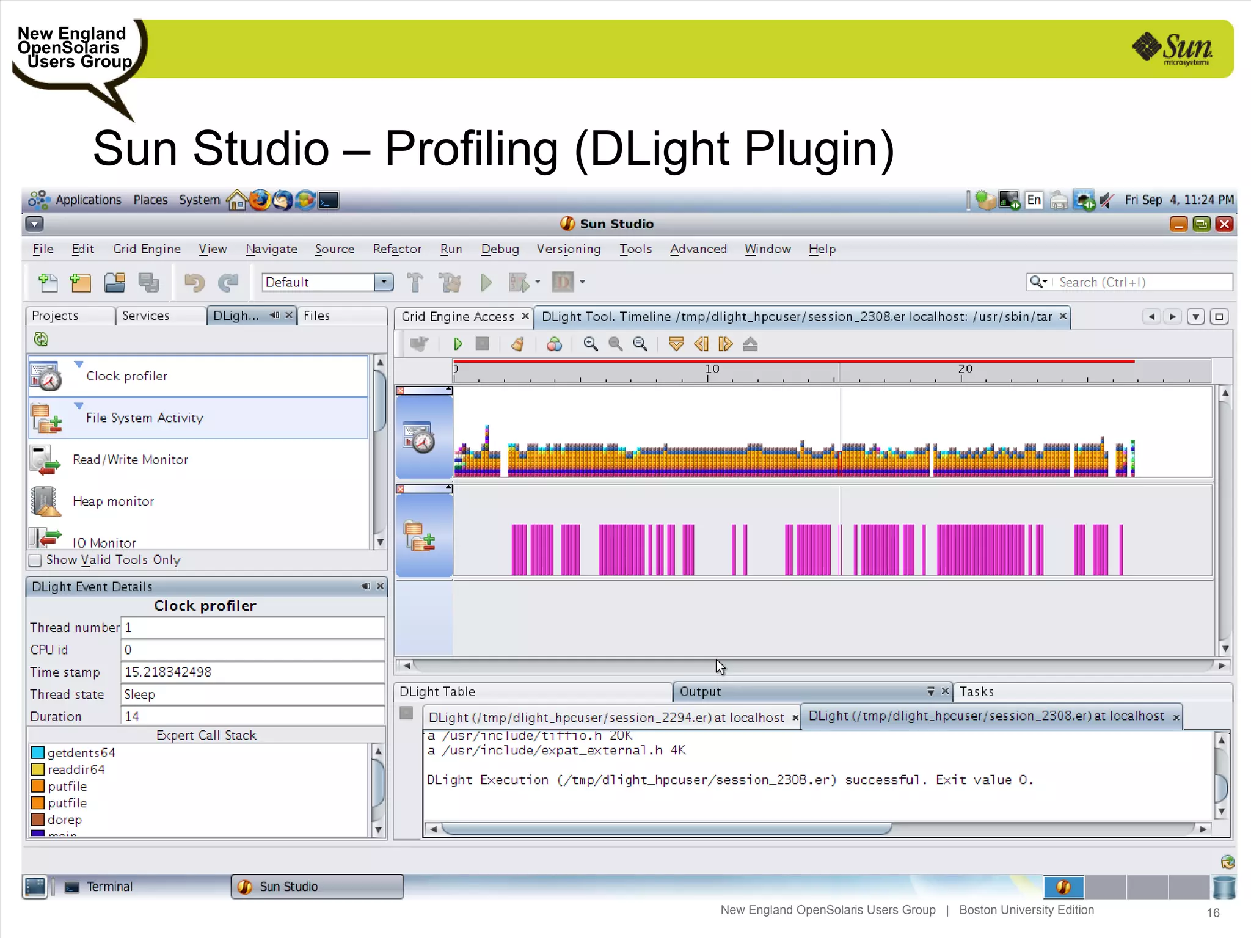Click the Places menu in top panel
The image size is (1251, 938).
(x=150, y=200)
